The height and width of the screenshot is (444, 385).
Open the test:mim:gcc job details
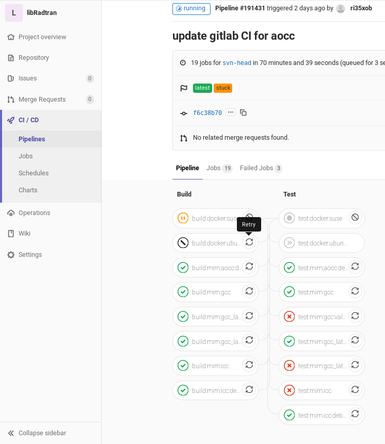pyautogui.click(x=316, y=292)
